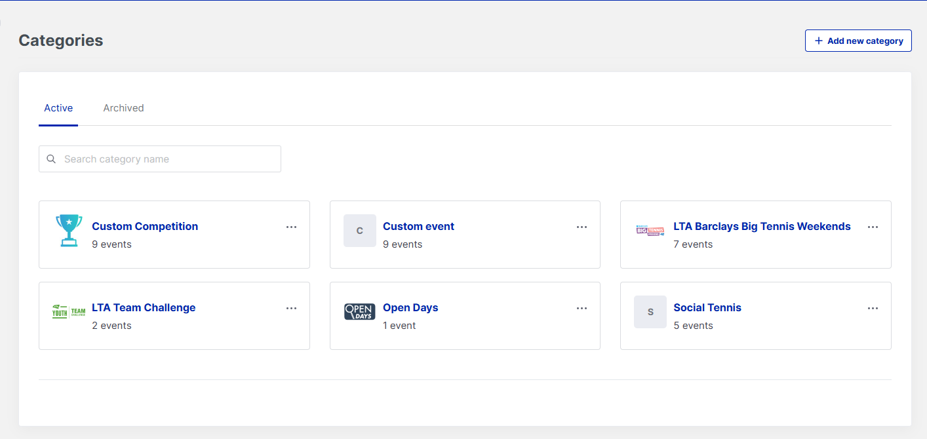Viewport: 927px width, 439px height.
Task: Click the LTA Youth Team Challenge logo
Action: pos(69,311)
